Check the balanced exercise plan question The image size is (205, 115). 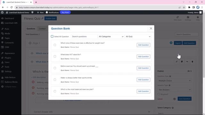click(x=55, y=91)
